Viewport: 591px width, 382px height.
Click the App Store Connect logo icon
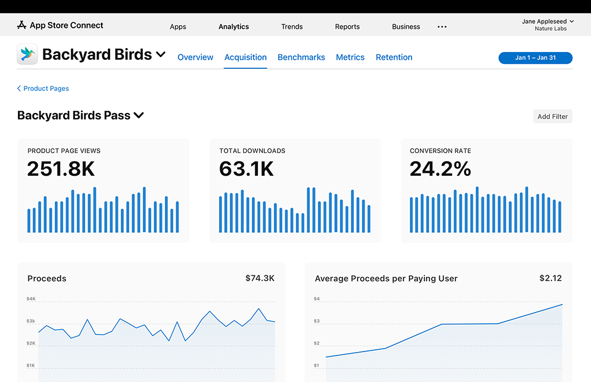[21, 25]
